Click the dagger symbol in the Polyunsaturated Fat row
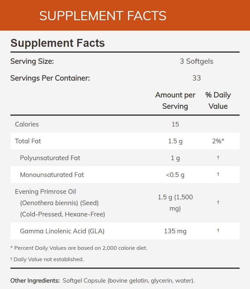The height and width of the screenshot is (289, 250). pos(218,157)
